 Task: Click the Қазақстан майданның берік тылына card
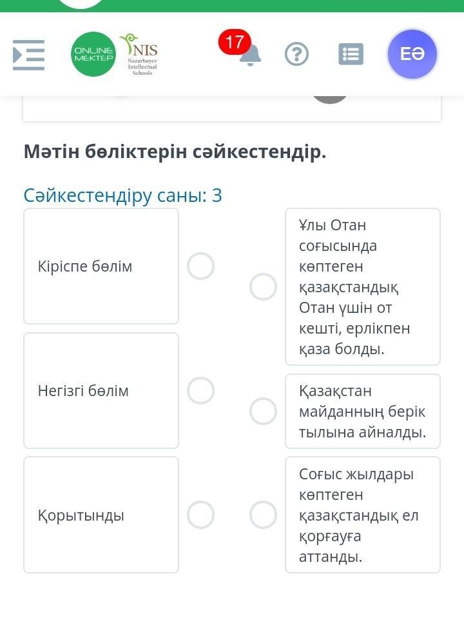pos(362,411)
